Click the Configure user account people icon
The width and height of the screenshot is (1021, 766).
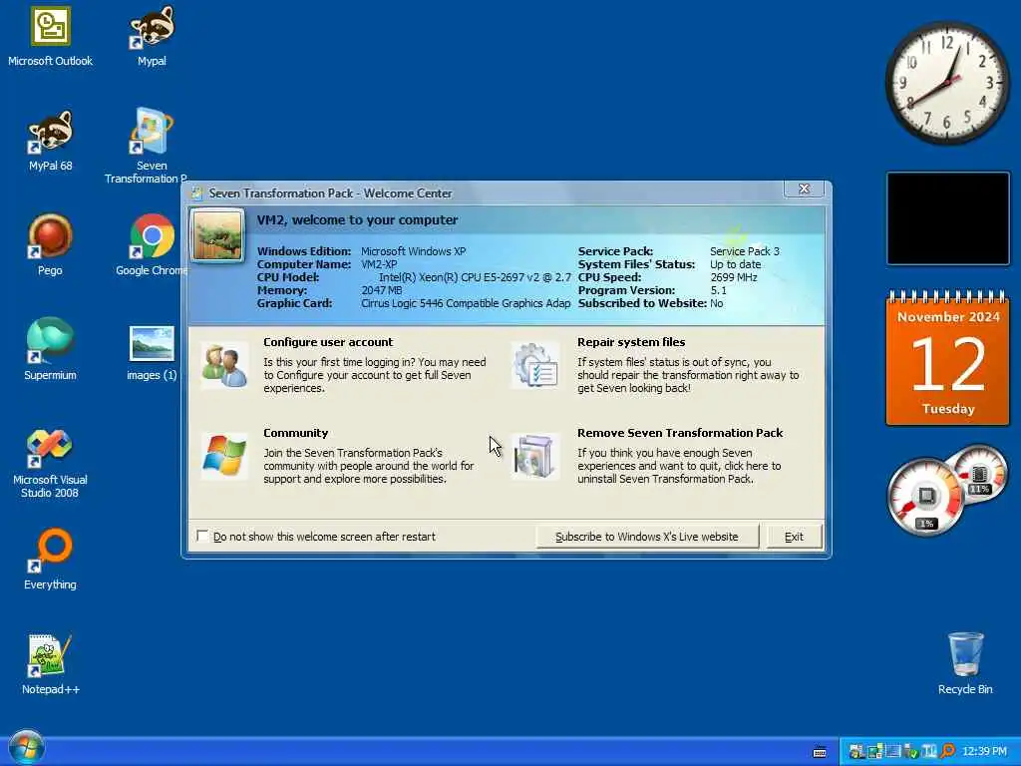224,365
